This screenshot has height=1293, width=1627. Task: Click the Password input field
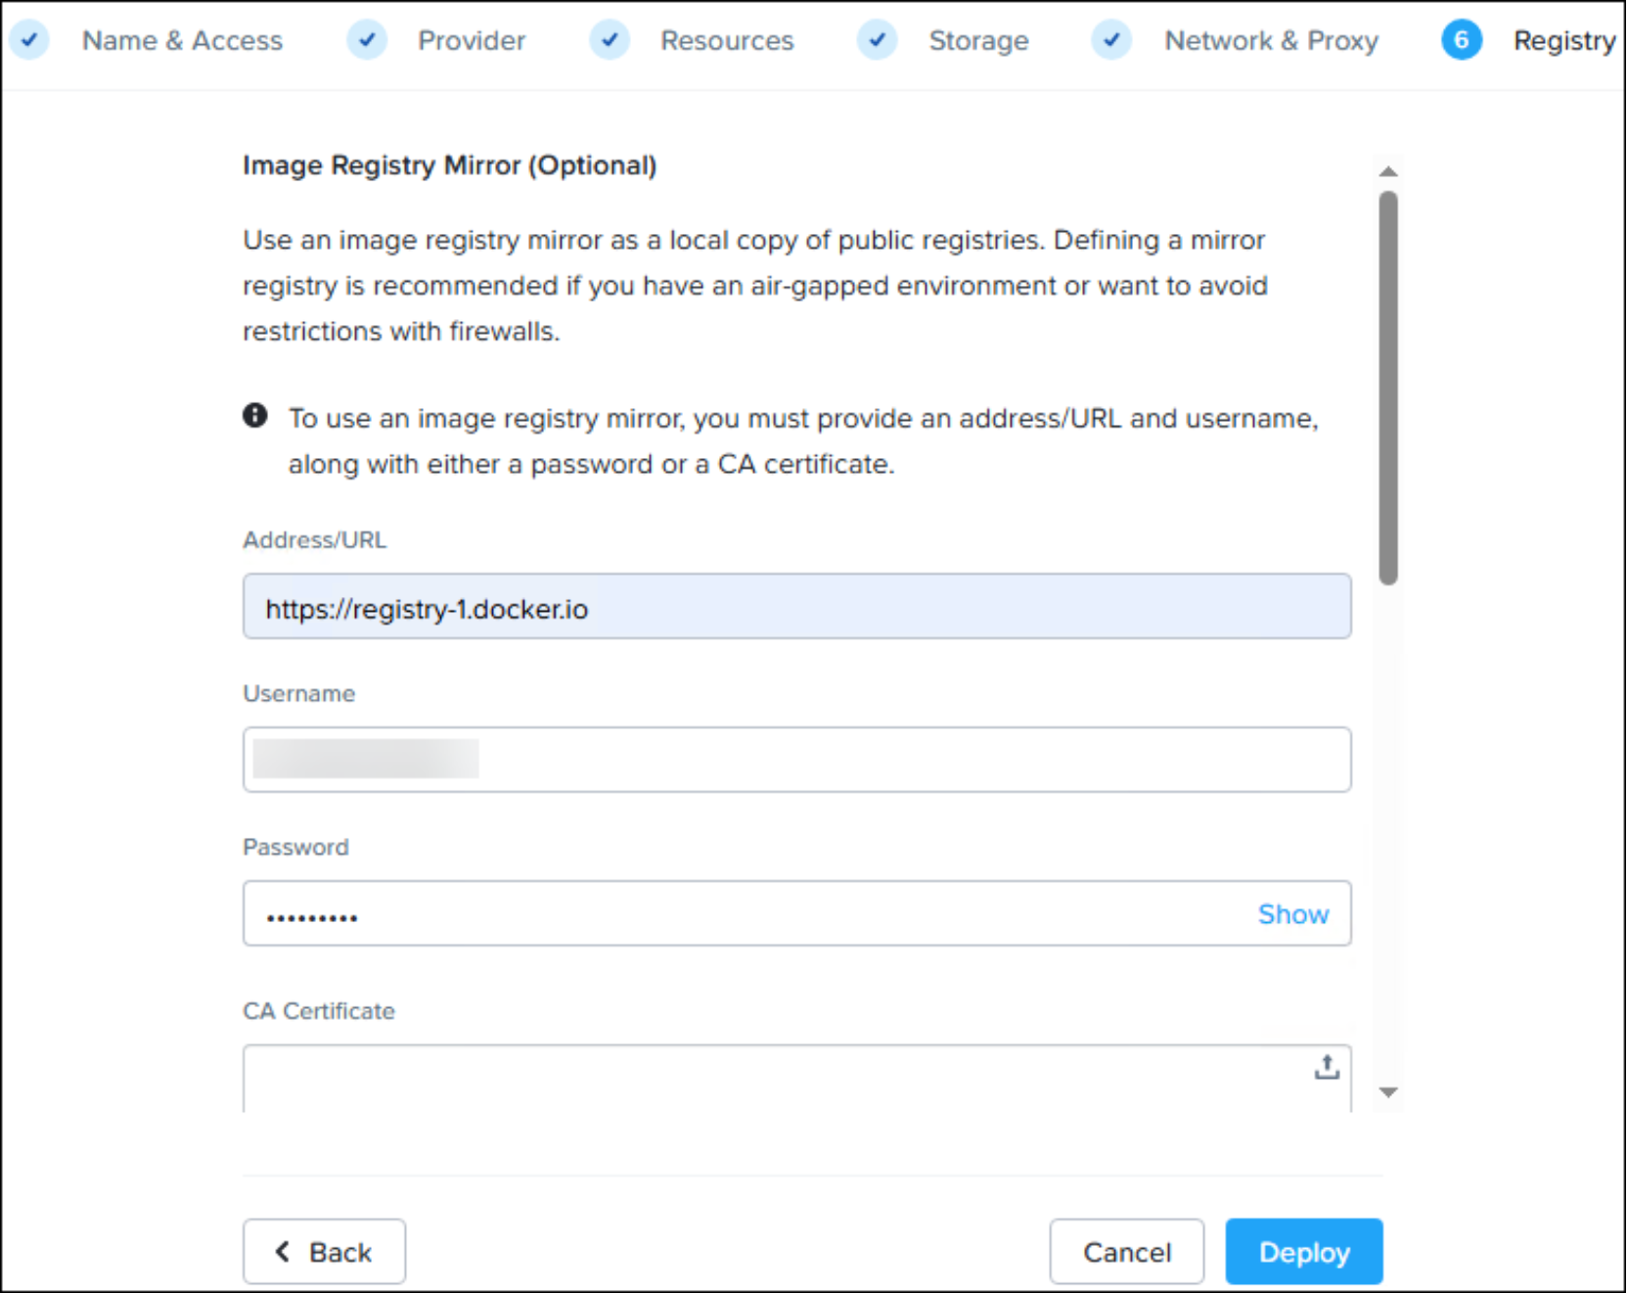(x=797, y=913)
